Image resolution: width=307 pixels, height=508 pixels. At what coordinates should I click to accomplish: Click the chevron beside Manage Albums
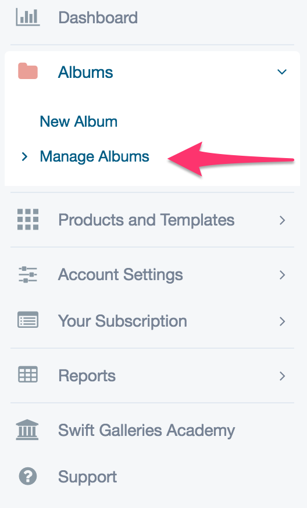24,157
